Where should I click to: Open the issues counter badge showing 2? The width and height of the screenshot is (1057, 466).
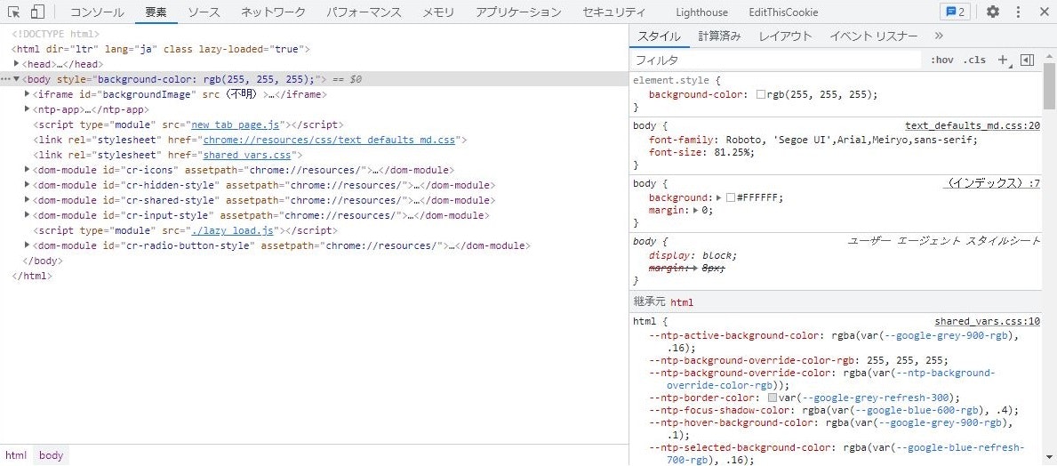955,12
